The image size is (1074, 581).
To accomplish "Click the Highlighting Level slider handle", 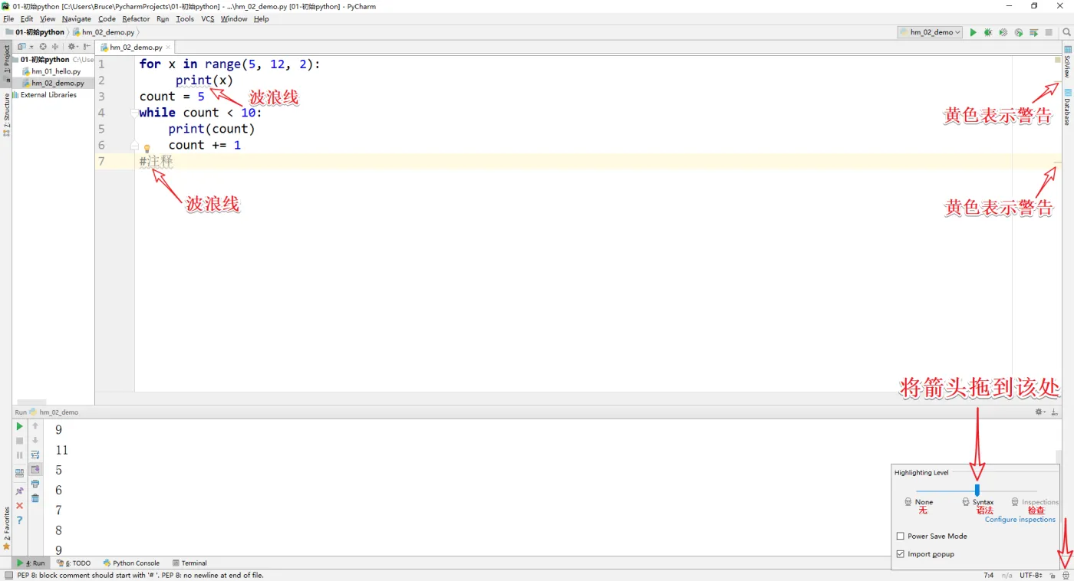I will (977, 490).
